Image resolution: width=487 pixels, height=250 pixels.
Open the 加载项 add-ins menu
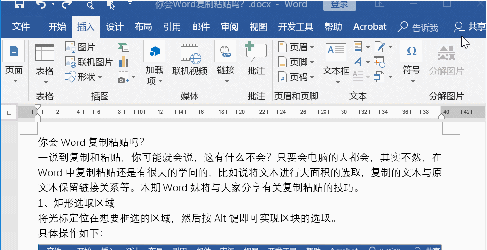click(154, 63)
